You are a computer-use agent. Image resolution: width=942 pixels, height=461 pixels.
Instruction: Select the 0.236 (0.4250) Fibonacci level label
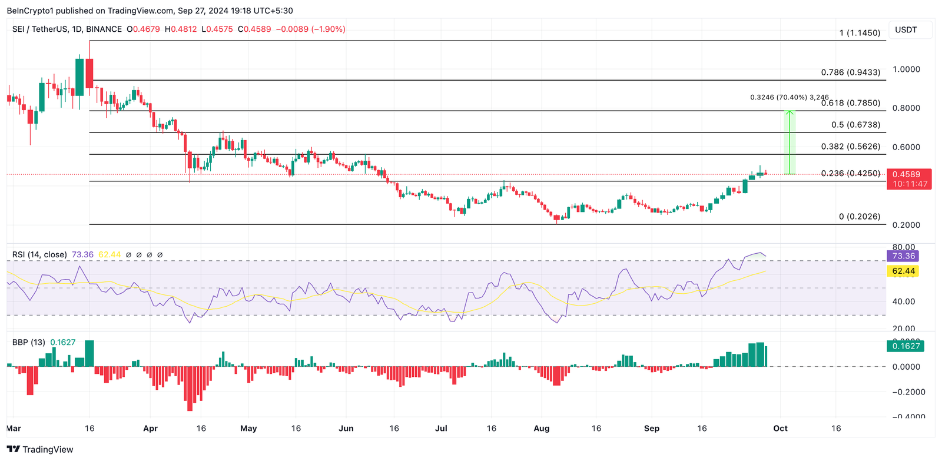tap(850, 173)
